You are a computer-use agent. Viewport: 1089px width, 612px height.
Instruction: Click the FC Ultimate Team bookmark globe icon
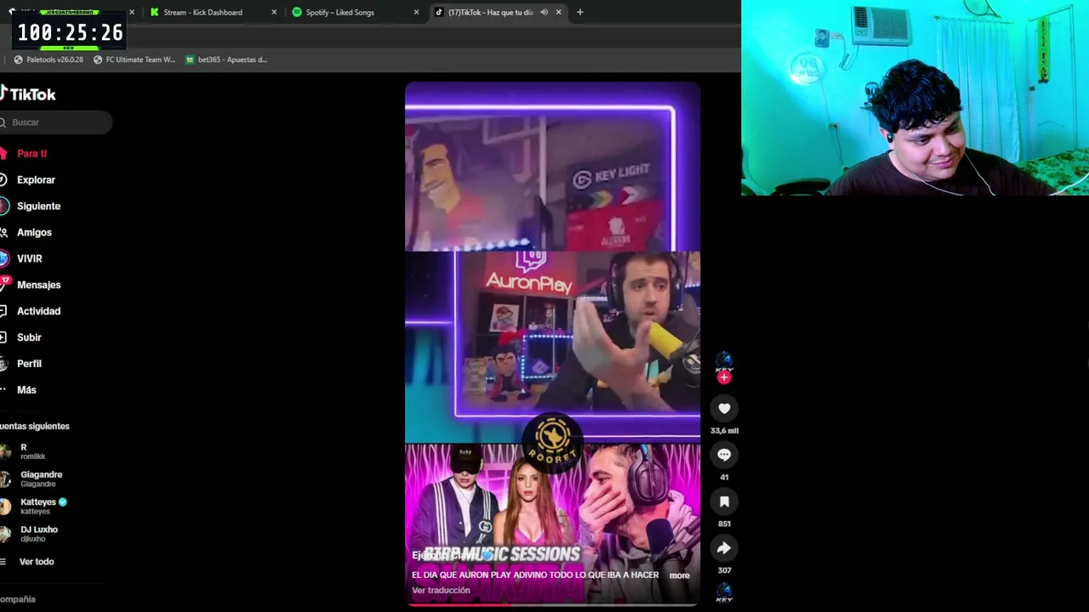click(98, 59)
